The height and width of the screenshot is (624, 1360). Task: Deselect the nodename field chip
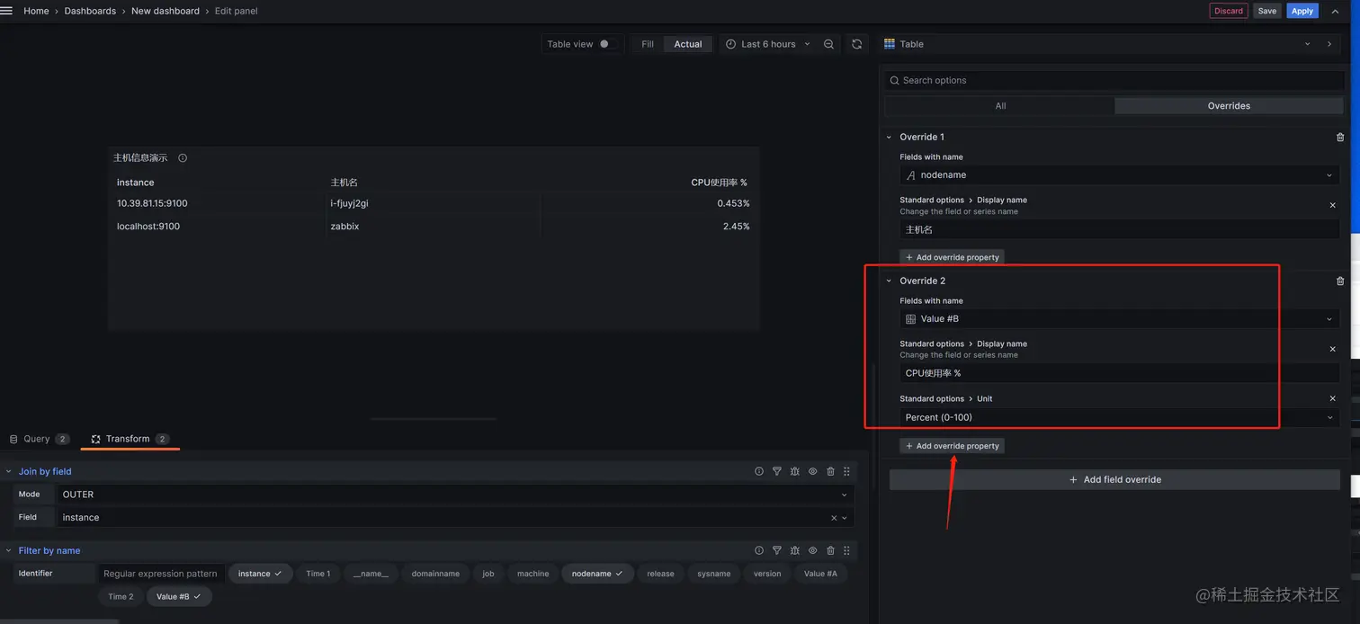coord(597,574)
